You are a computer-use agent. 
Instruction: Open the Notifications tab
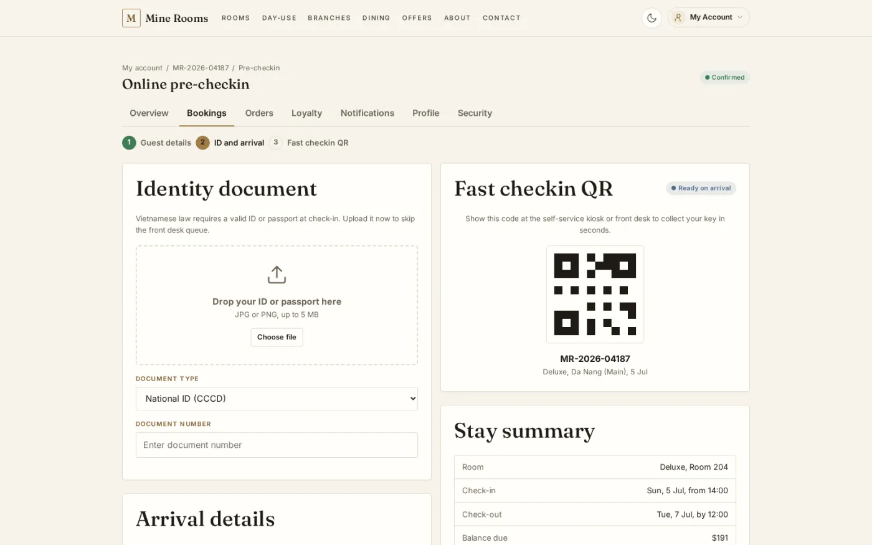(x=367, y=113)
